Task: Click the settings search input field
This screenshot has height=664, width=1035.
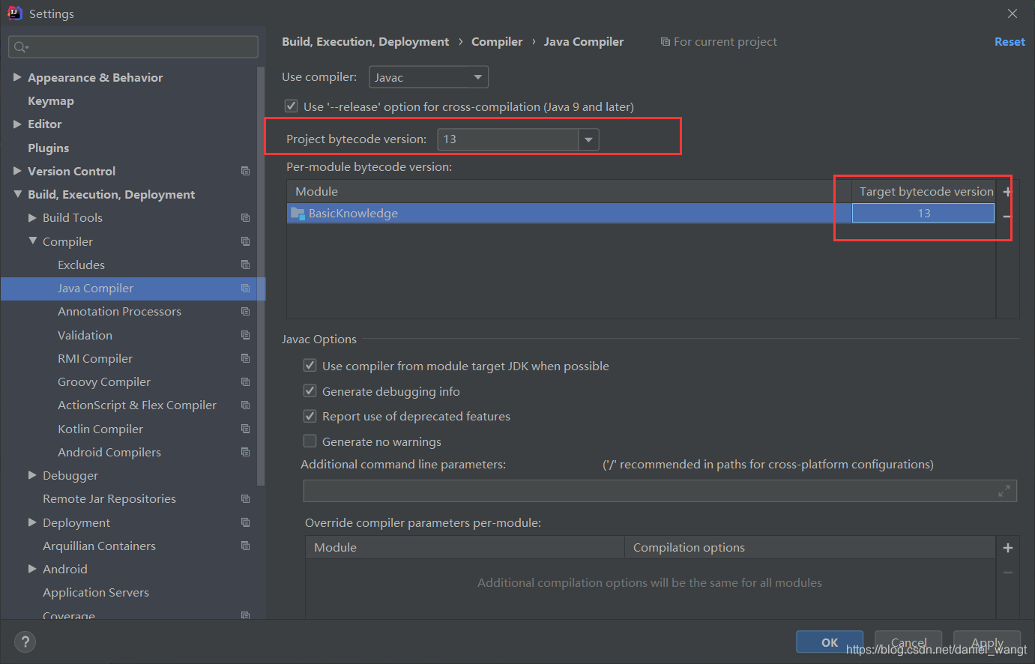Action: (133, 47)
